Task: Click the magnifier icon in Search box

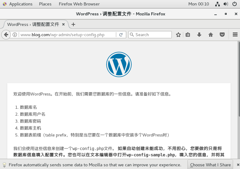Action: 132,35
